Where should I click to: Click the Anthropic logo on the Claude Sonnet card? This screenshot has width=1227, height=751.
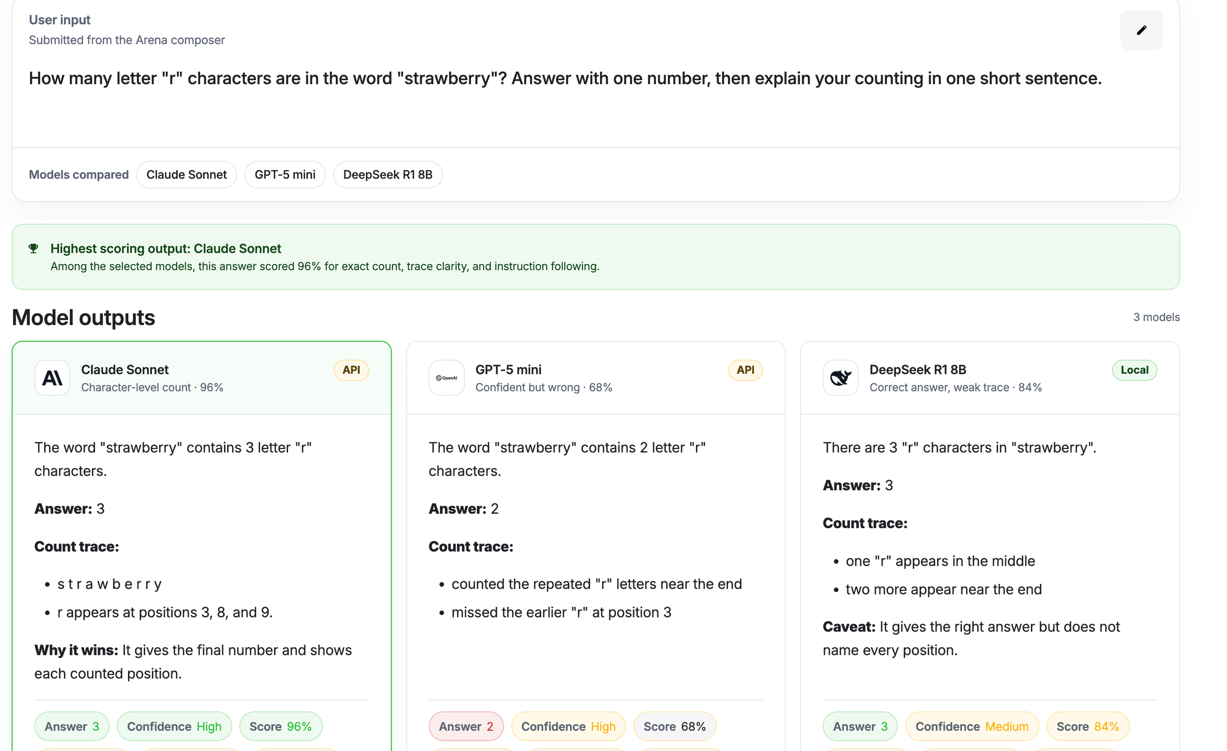pyautogui.click(x=52, y=378)
